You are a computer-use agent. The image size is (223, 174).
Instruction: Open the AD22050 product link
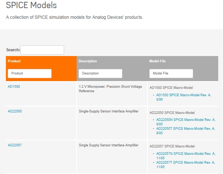click(15, 111)
